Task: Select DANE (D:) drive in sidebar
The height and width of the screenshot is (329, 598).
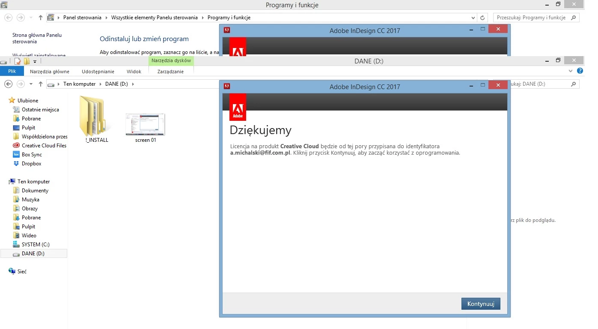Action: point(33,254)
